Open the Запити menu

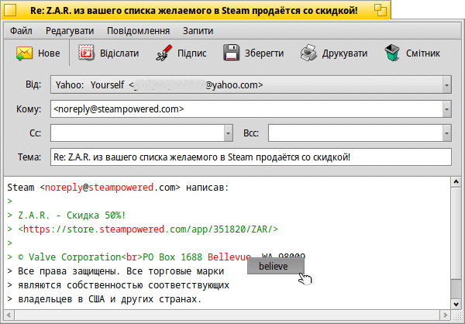pyautogui.click(x=198, y=31)
